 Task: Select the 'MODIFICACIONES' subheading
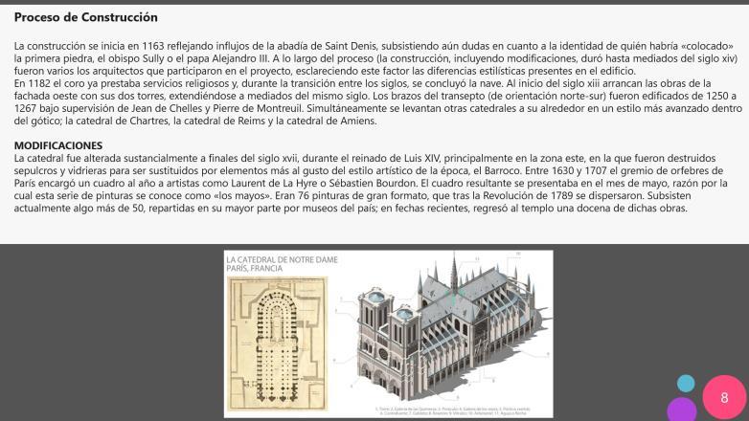point(58,145)
